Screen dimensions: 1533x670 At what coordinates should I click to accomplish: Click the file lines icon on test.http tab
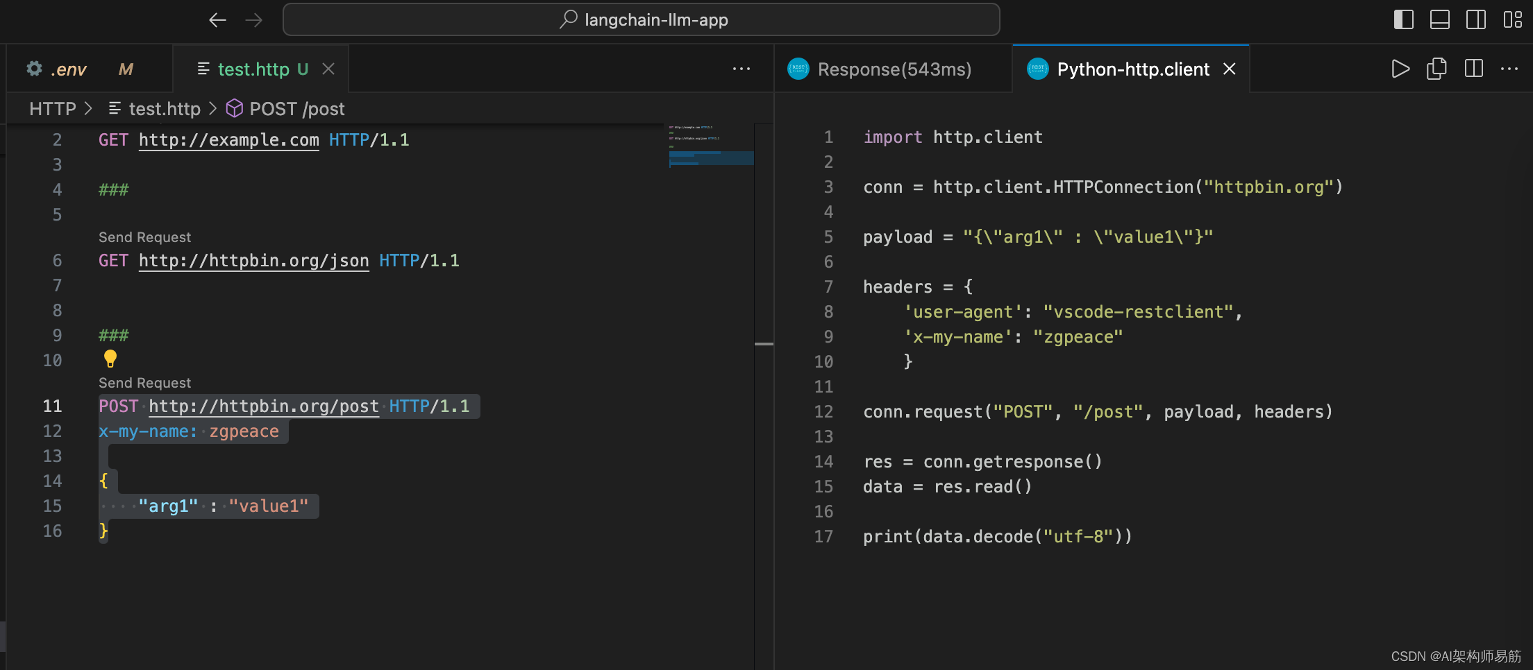click(203, 69)
